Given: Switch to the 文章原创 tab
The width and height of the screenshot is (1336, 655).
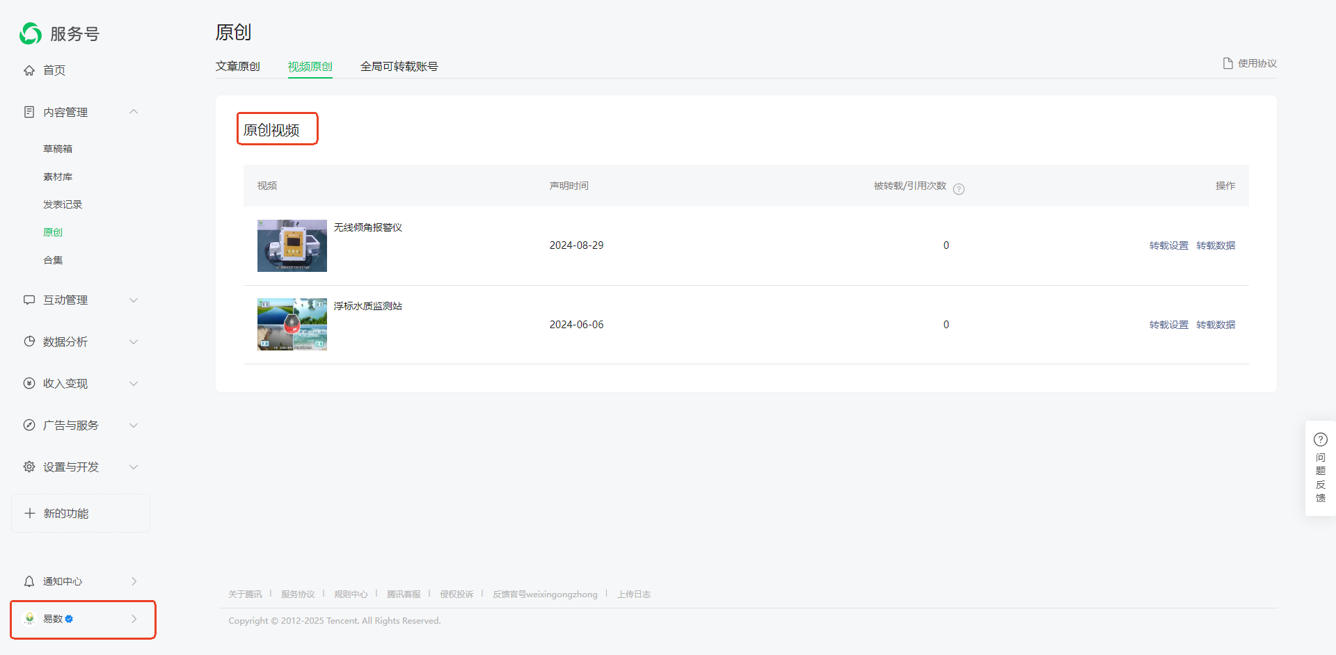Looking at the screenshot, I should (237, 66).
